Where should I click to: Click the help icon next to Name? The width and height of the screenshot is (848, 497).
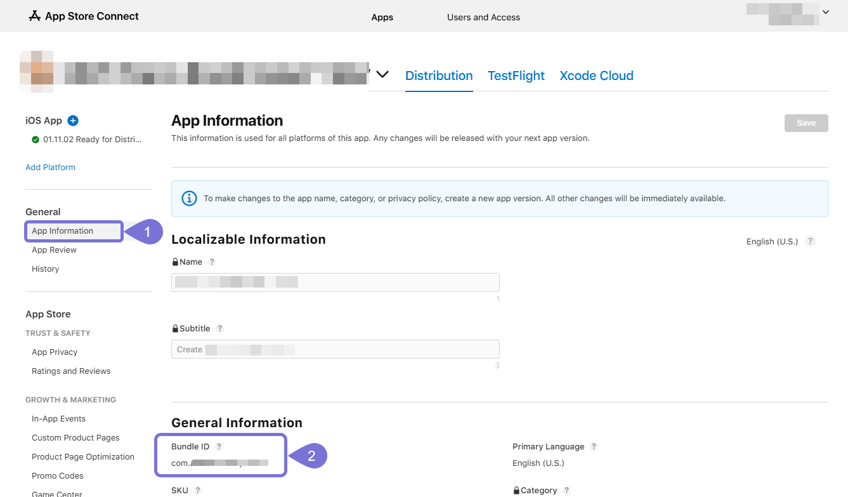212,262
